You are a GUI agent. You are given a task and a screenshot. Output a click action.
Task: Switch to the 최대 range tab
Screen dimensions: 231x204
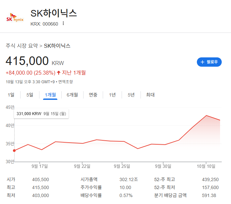[150, 95]
